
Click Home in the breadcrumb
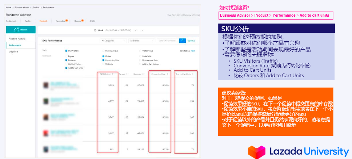pyautogui.click(x=8, y=7)
